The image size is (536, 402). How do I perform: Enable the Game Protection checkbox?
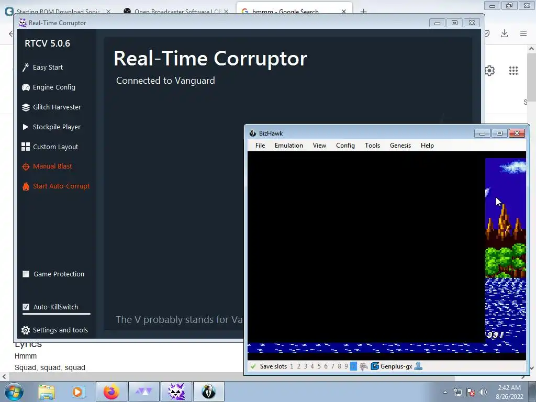pyautogui.click(x=26, y=274)
